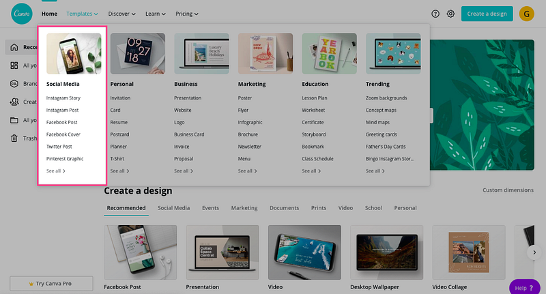See all Trending templates
The width and height of the screenshot is (546, 294).
[375, 171]
